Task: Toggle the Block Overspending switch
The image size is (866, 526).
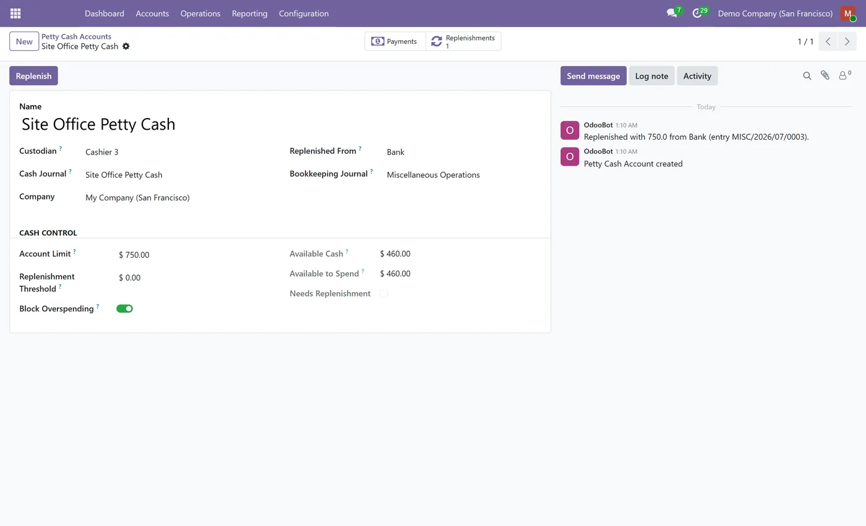Action: [x=124, y=308]
